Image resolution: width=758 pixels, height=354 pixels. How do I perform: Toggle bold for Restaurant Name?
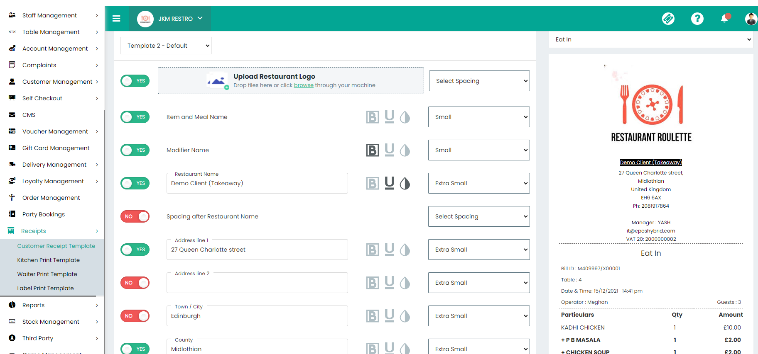[373, 183]
